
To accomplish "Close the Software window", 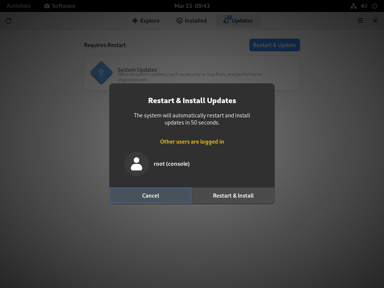I will [375, 21].
